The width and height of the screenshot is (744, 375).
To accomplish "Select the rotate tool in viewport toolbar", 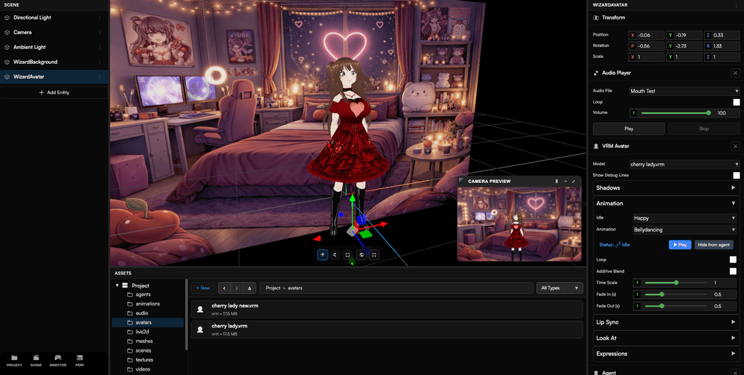I will (x=335, y=255).
